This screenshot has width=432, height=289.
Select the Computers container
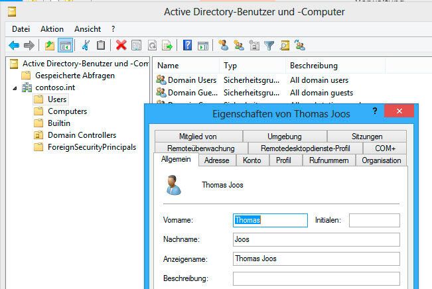click(x=67, y=111)
